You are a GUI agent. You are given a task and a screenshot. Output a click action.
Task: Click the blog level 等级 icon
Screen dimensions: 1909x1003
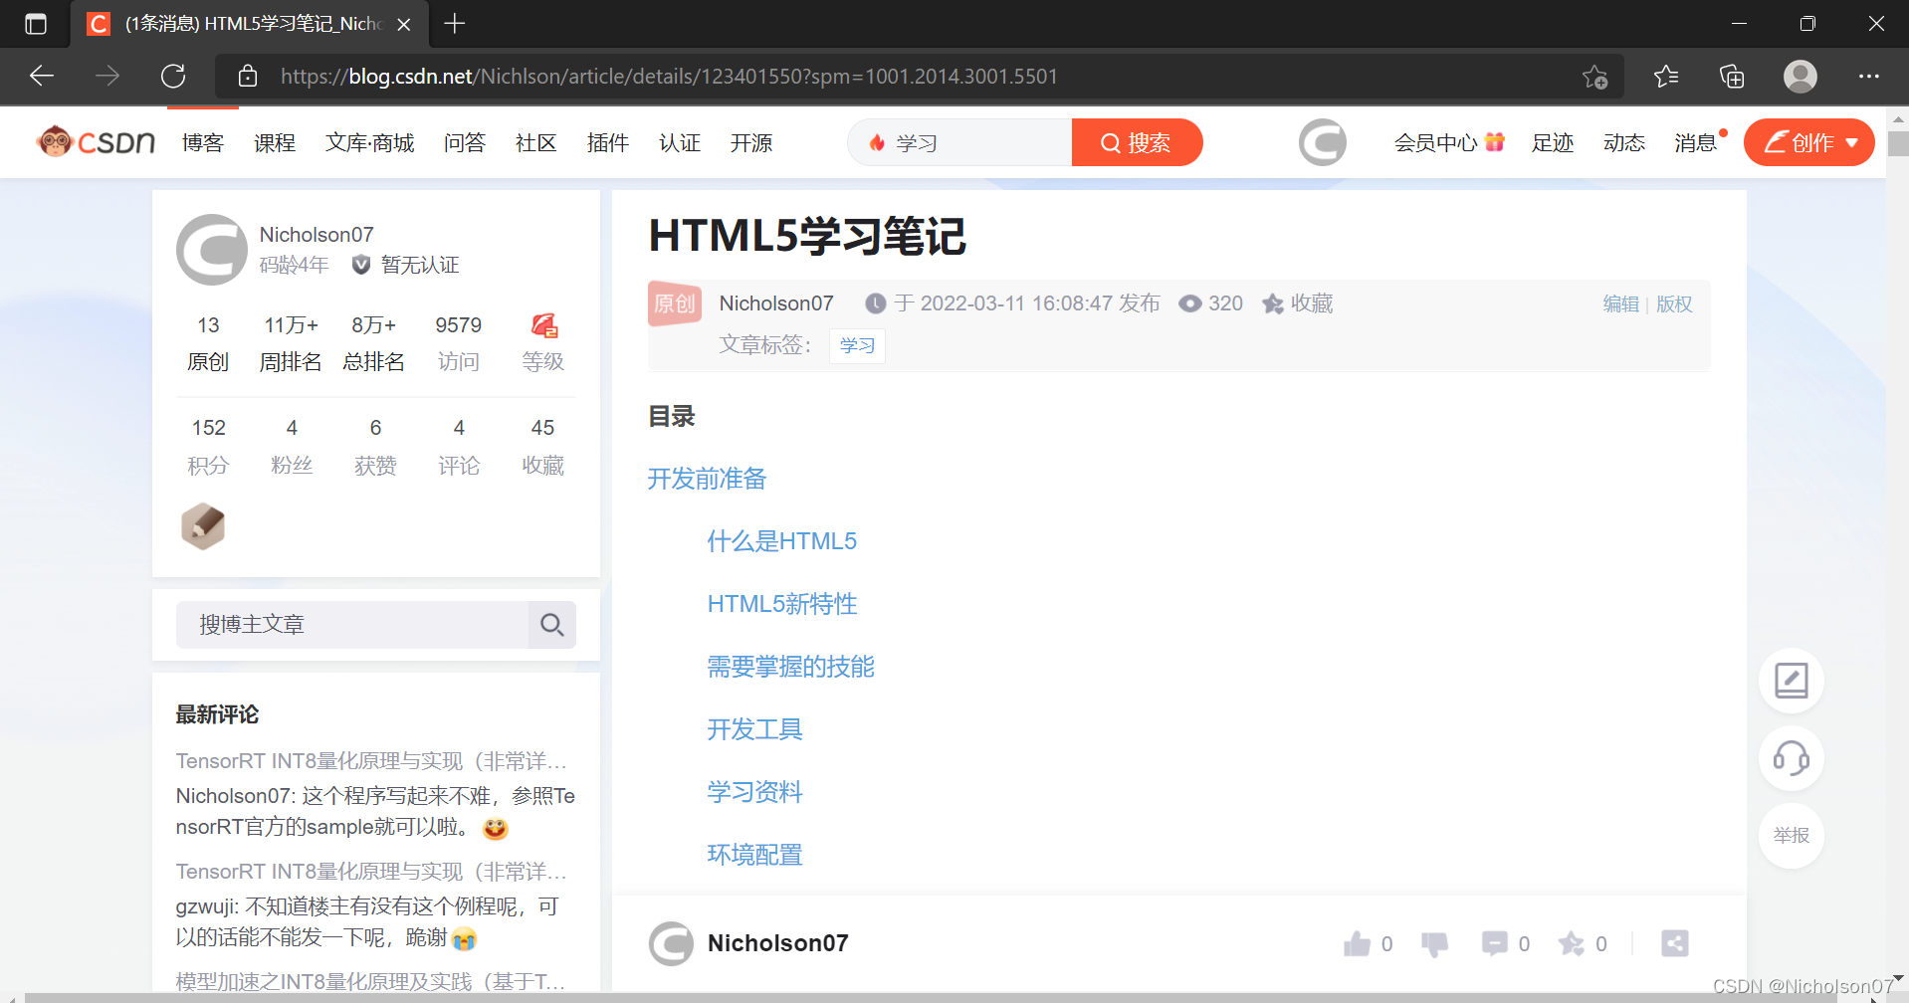pos(543,325)
